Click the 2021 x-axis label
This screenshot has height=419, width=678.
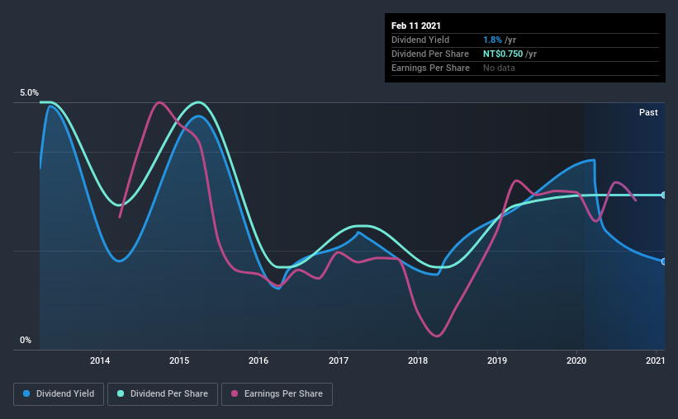655,360
